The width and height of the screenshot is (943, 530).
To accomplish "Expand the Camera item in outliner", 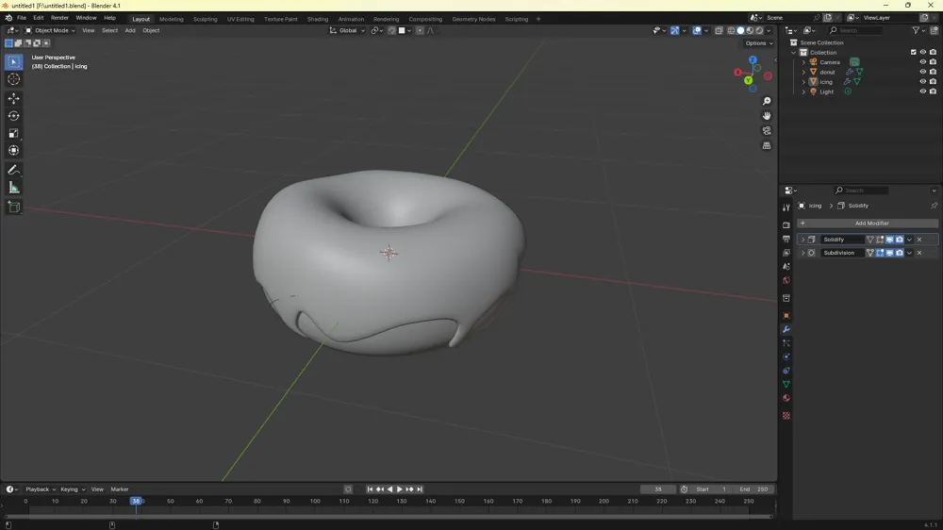I will click(x=804, y=62).
